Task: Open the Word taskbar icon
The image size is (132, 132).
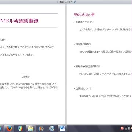Action: click(x=62, y=129)
